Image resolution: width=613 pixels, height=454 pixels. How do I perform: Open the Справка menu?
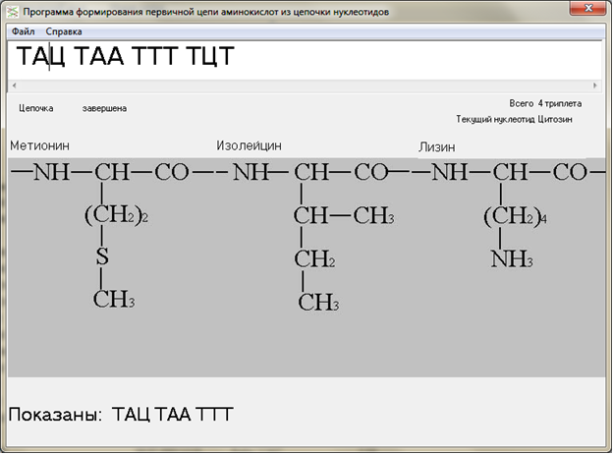tap(64, 31)
